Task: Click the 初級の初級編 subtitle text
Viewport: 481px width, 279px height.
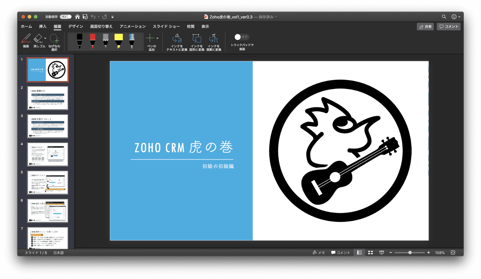Action: point(218,166)
